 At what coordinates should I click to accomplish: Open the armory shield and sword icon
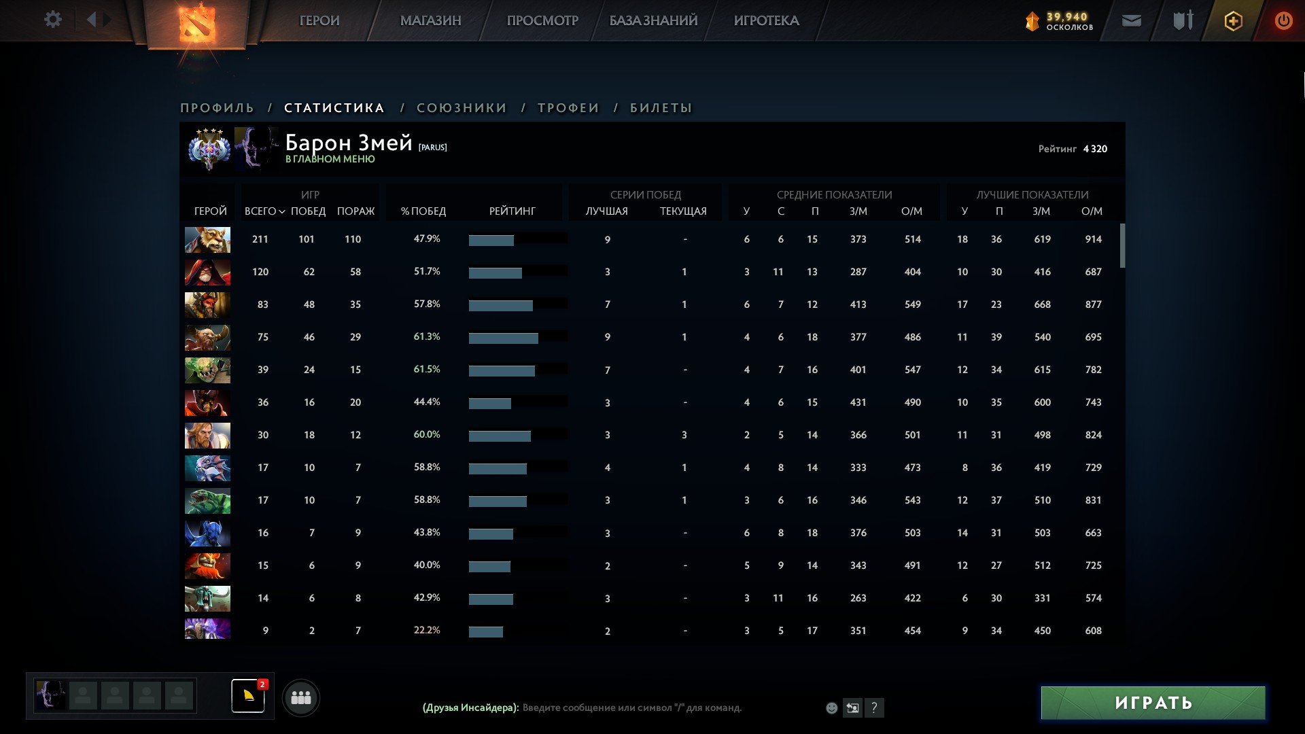(1183, 20)
